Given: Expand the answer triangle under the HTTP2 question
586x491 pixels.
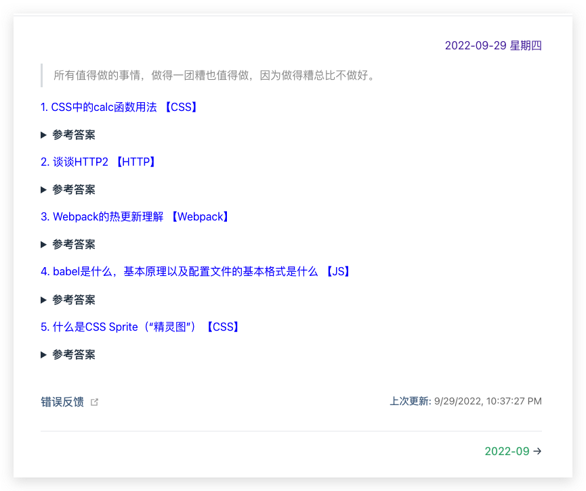Looking at the screenshot, I should click(x=44, y=189).
